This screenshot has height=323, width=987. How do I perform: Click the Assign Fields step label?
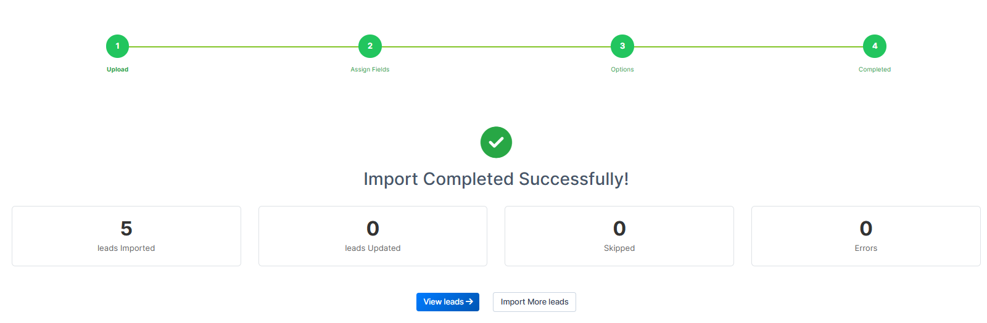pyautogui.click(x=370, y=70)
